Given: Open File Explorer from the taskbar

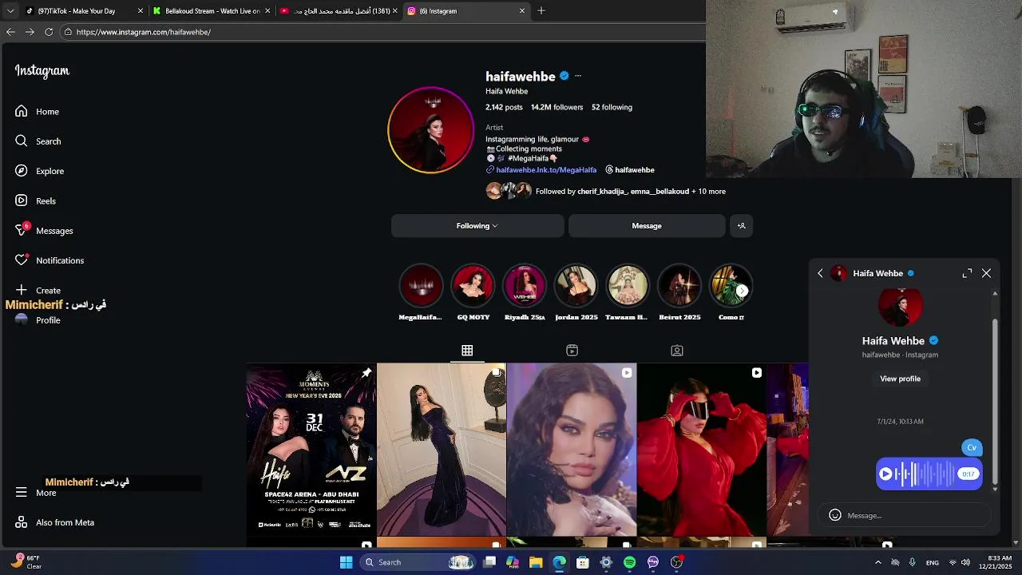Looking at the screenshot, I should click(x=536, y=562).
